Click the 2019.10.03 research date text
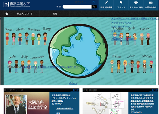Image resolution: width=159 pixels, height=114 pixels. click(x=136, y=112)
